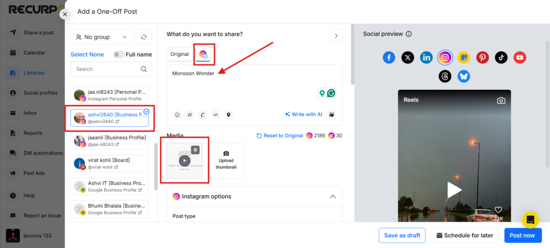The height and width of the screenshot is (248, 550).
Task: Click the green lightbulb suggestion icon
Action: tap(322, 93)
